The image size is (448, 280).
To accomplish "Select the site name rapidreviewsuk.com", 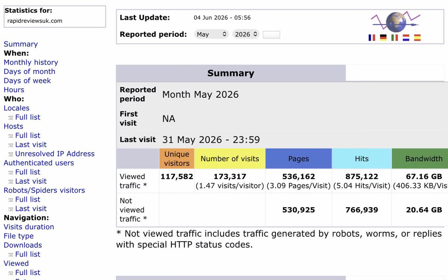I will pyautogui.click(x=35, y=21).
